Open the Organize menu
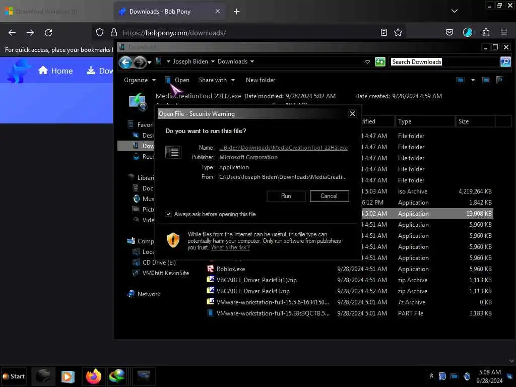Screen dimensions: 516x387 (140, 80)
